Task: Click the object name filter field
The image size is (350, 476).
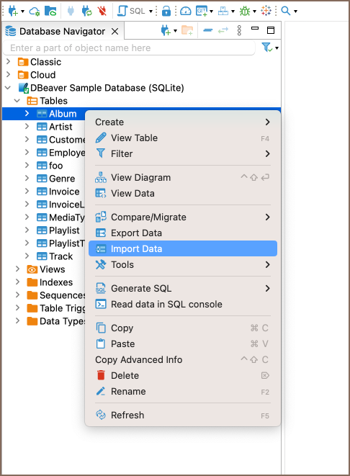Action: point(129,48)
